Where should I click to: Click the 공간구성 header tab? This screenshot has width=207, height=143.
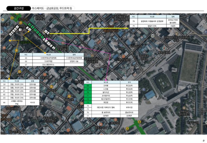(19, 8)
